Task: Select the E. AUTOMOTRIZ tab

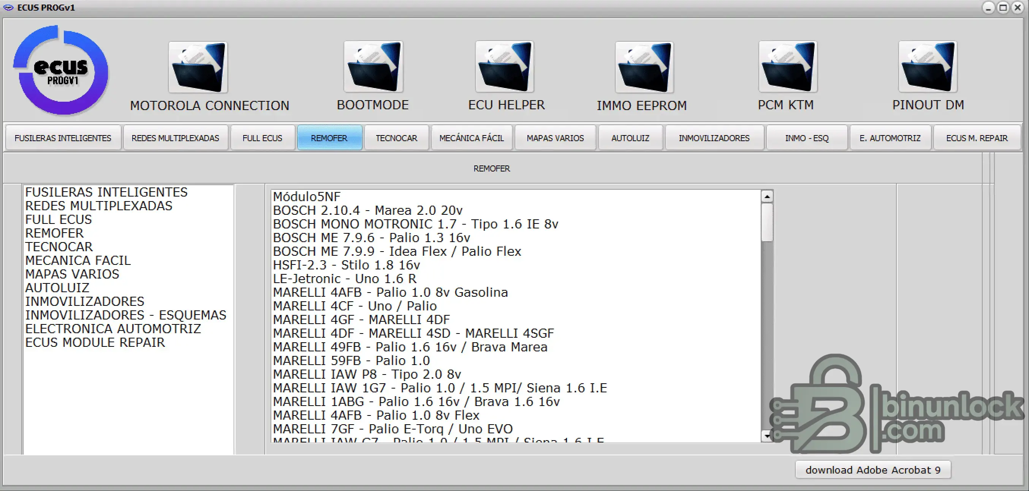Action: coord(890,138)
